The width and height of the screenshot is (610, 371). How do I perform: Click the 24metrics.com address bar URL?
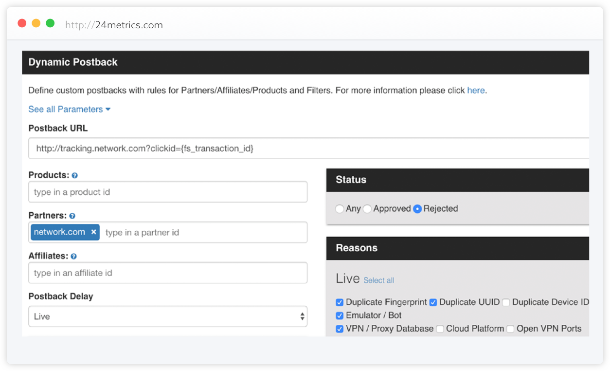point(114,25)
